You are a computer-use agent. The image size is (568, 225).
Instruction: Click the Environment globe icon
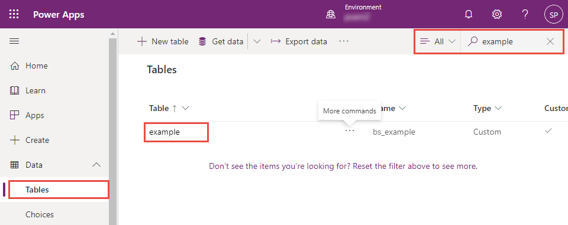(330, 15)
